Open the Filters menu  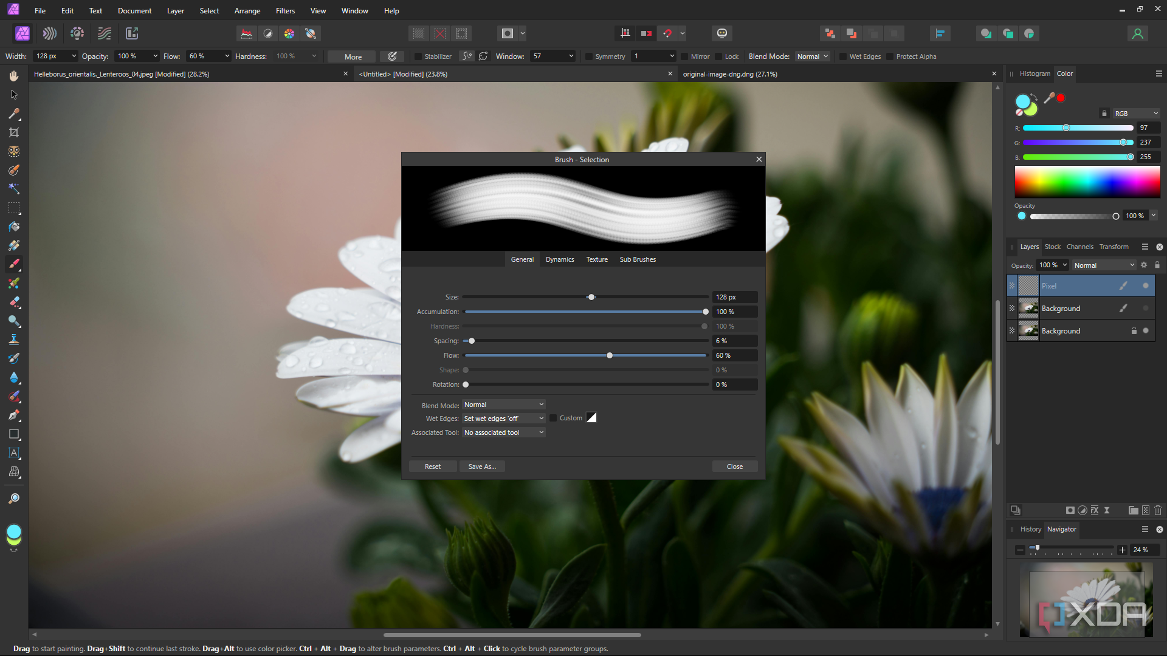285,11
